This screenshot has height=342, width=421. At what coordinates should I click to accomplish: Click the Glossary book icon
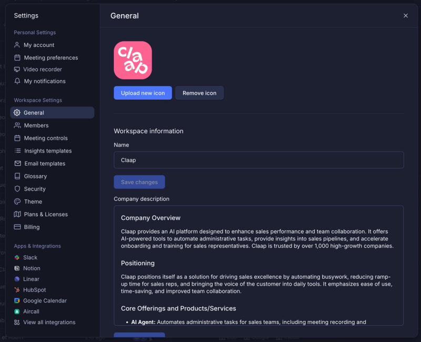[17, 176]
